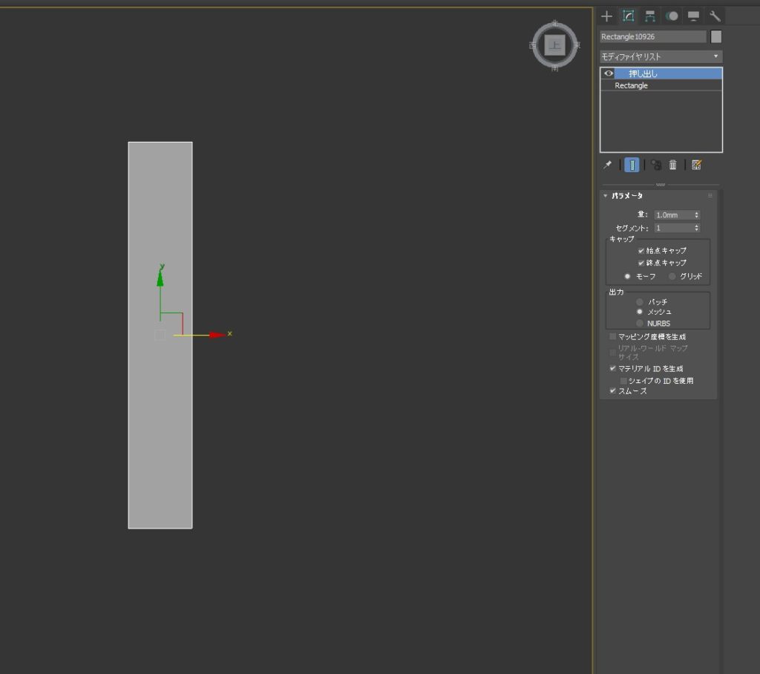Remove modifier with the trash can icon

pyautogui.click(x=672, y=165)
